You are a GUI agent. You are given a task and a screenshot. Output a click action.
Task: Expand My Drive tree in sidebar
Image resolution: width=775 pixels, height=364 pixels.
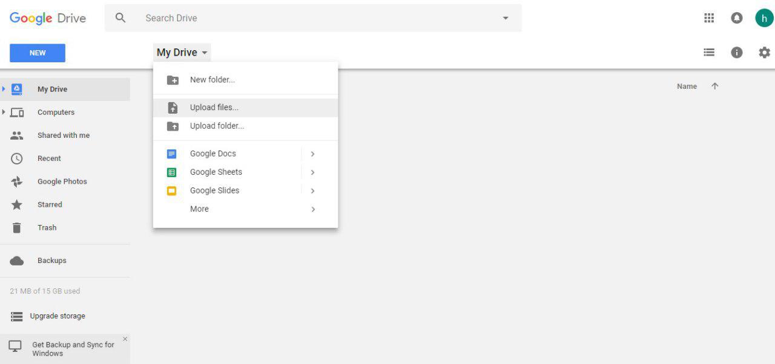coord(4,89)
